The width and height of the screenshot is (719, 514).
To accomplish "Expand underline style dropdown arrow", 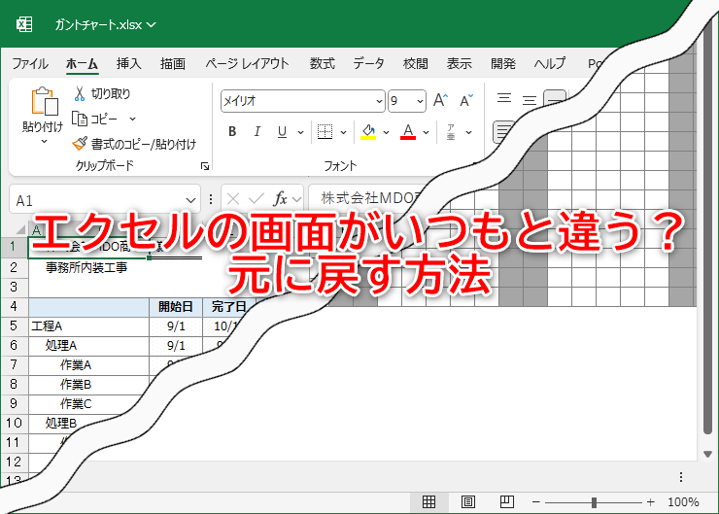I will pyautogui.click(x=300, y=132).
